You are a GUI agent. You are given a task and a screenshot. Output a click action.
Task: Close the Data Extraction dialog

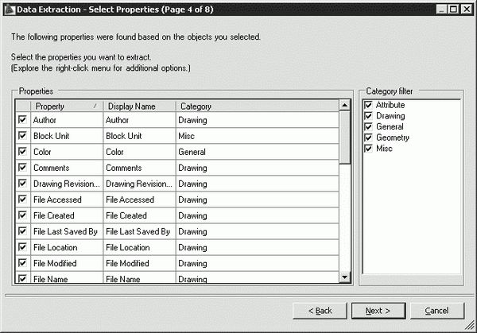click(x=467, y=10)
